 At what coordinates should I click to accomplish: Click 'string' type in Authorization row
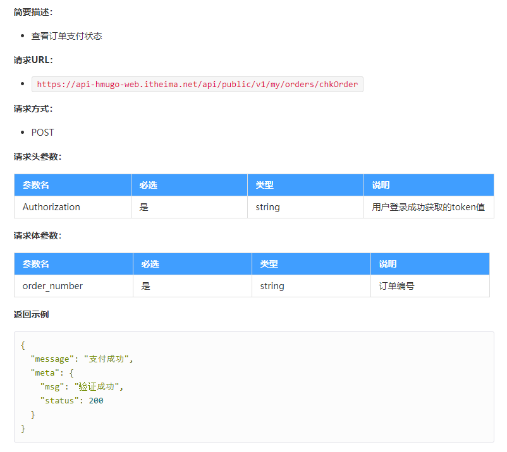pos(305,207)
